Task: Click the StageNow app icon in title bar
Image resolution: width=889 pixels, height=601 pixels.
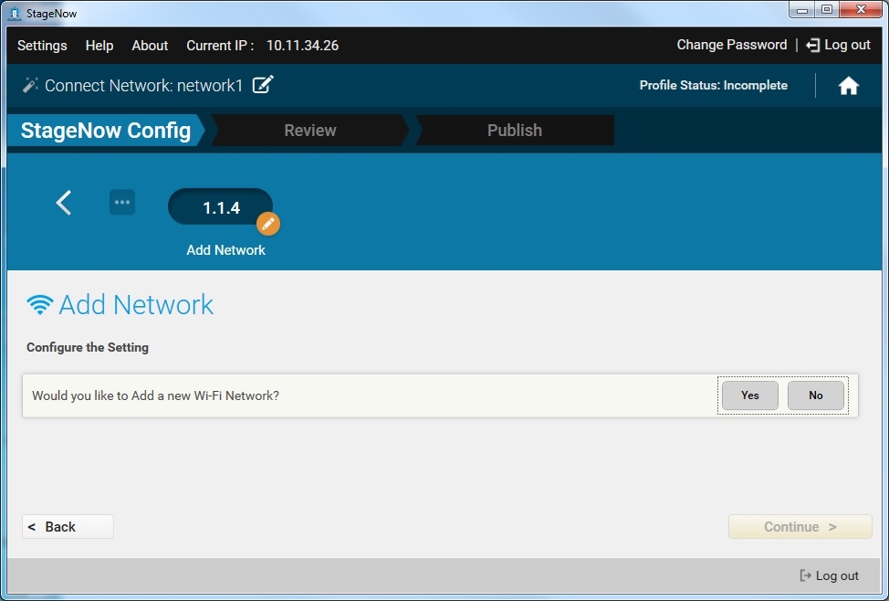Action: click(x=15, y=13)
